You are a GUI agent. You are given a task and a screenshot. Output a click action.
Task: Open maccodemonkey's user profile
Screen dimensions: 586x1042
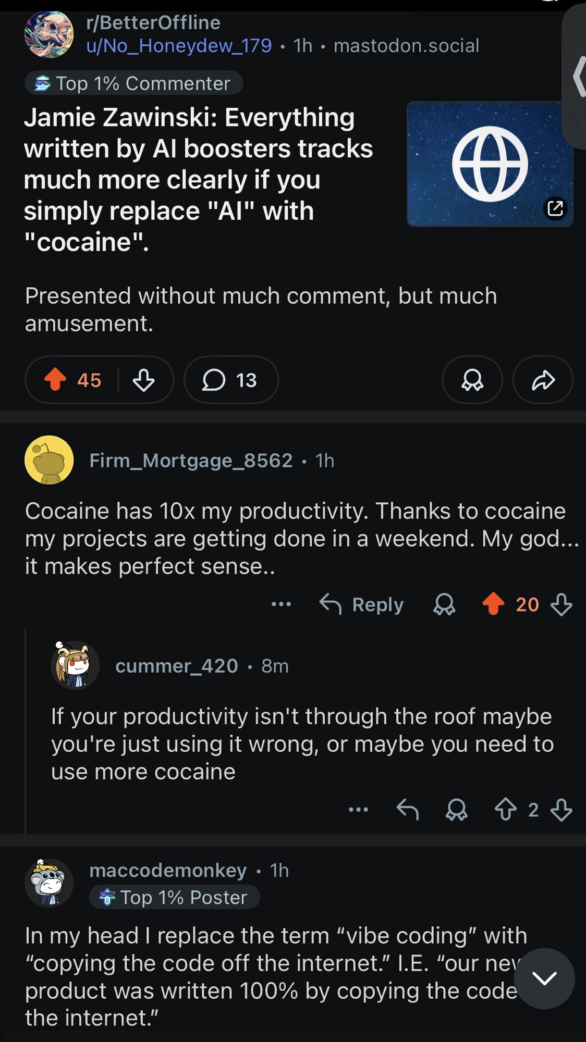pos(168,870)
